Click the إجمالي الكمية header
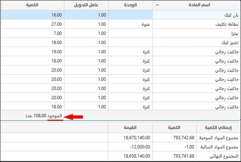The width and height of the screenshot is (241, 162). pyautogui.click(x=219, y=127)
